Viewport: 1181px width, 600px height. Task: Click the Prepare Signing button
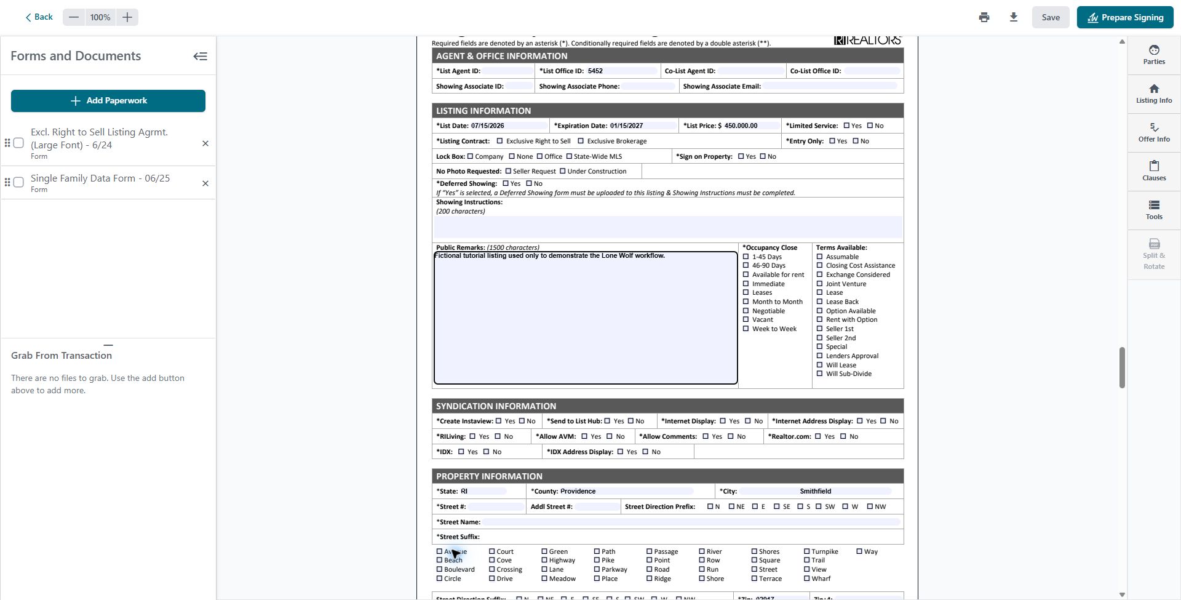pos(1125,17)
